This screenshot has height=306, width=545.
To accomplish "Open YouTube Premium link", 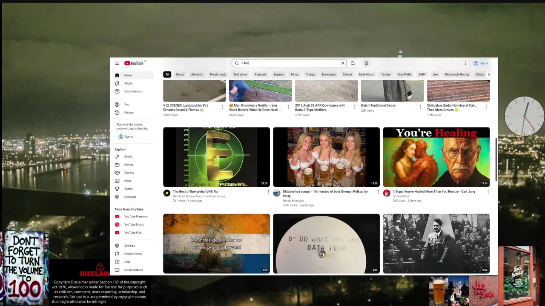I will coord(134,216).
